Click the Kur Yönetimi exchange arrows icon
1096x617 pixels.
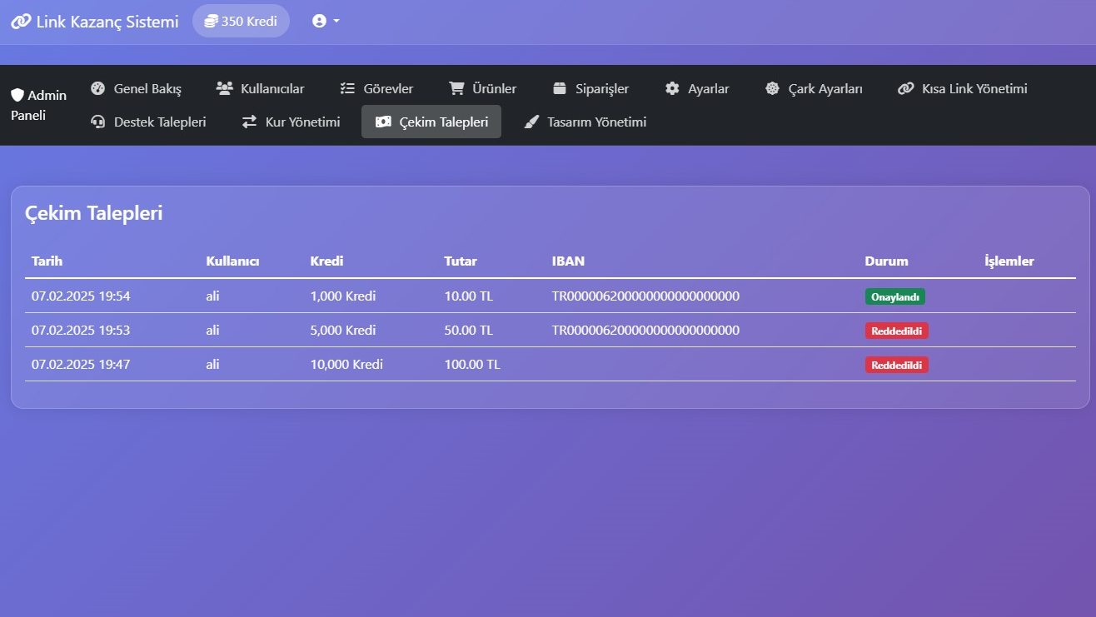tap(249, 122)
